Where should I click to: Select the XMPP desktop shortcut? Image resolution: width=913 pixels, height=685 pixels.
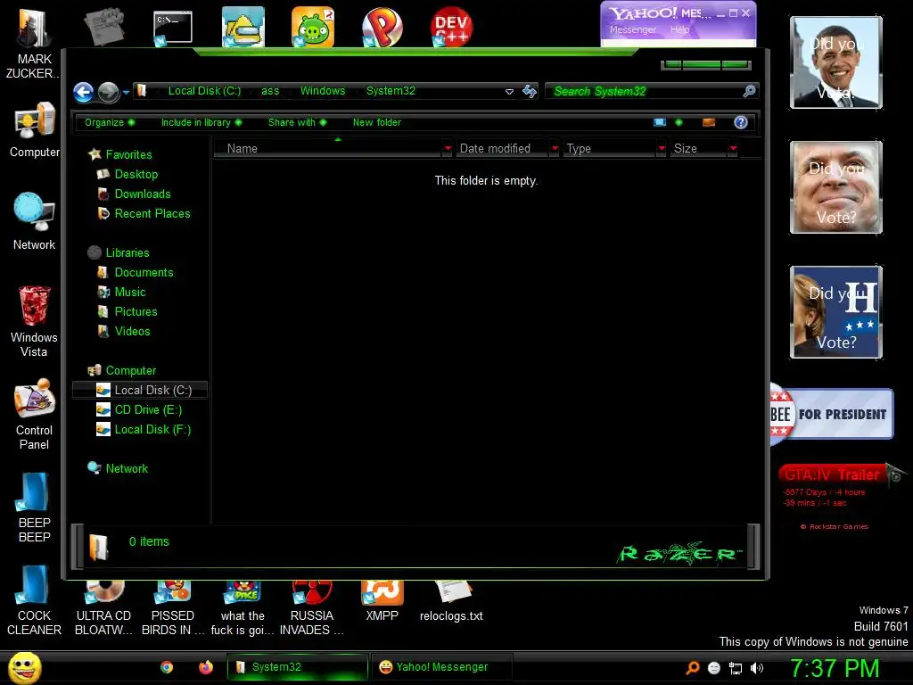(x=382, y=602)
